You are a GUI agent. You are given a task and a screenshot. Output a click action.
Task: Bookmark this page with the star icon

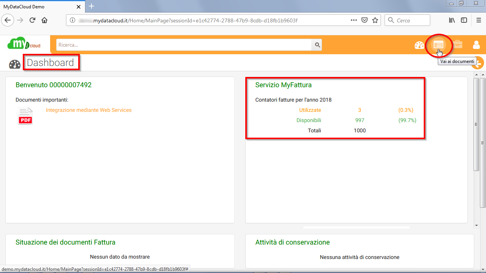pyautogui.click(x=375, y=20)
